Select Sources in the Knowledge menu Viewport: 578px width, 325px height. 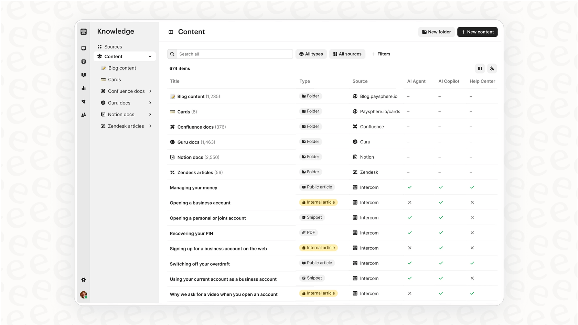[113, 47]
